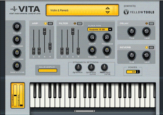
Task: Click the FILTER decay (D) slider handle
Action: coord(67,51)
